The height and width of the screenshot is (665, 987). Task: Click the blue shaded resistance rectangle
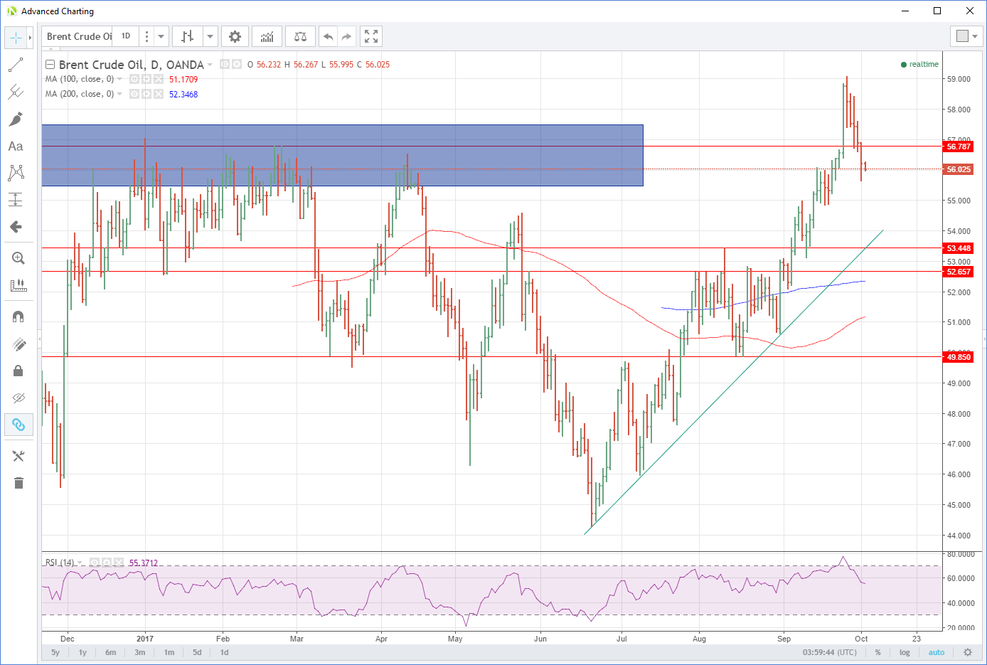[342, 156]
